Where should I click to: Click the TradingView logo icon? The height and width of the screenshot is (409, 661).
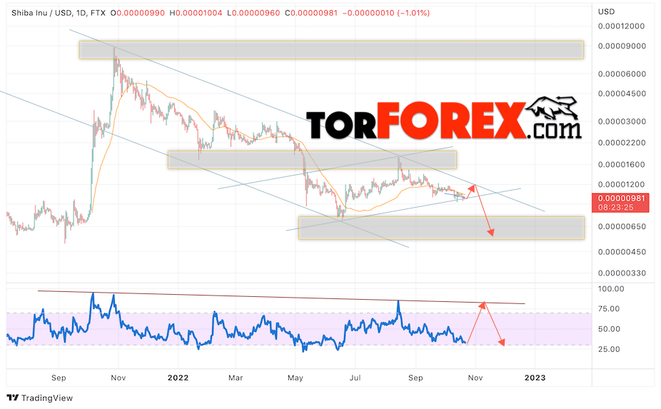[13, 398]
